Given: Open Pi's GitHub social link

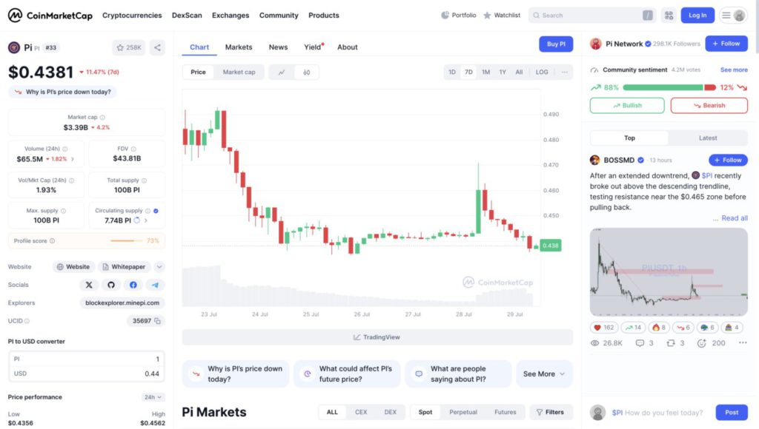Looking at the screenshot, I should click(x=111, y=285).
